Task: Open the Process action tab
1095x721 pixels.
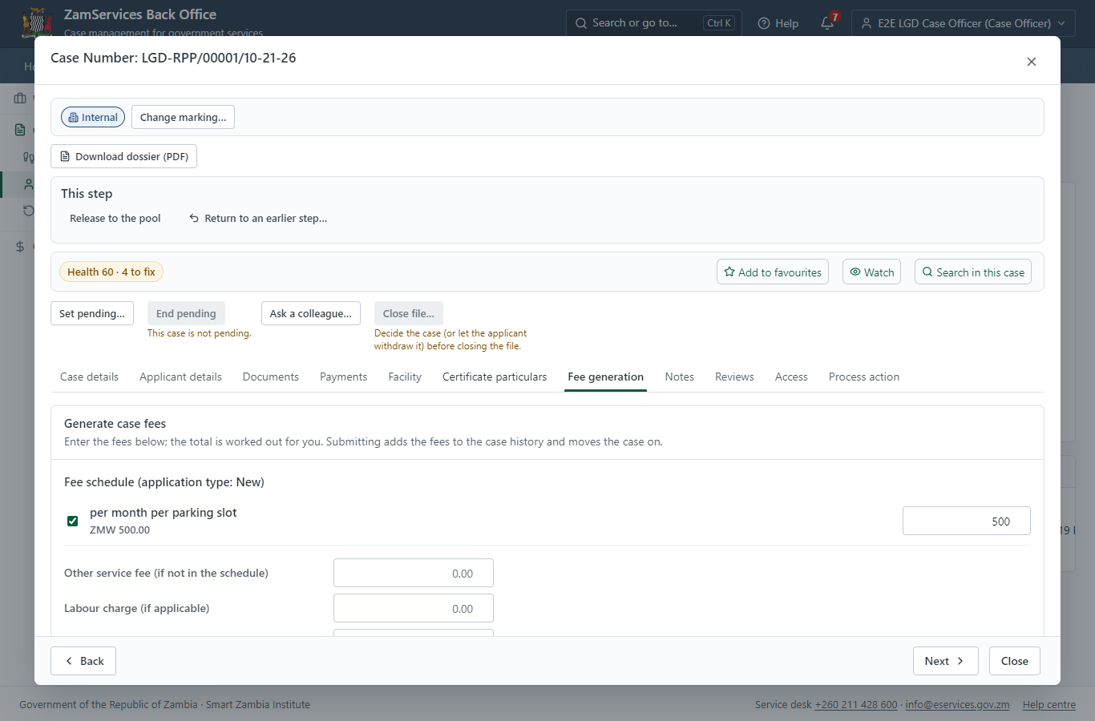Action: coord(864,377)
